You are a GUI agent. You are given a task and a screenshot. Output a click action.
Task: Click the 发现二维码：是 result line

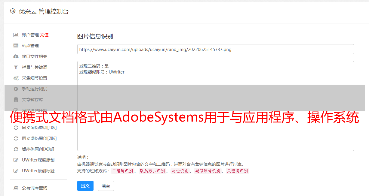pyautogui.click(x=94, y=66)
